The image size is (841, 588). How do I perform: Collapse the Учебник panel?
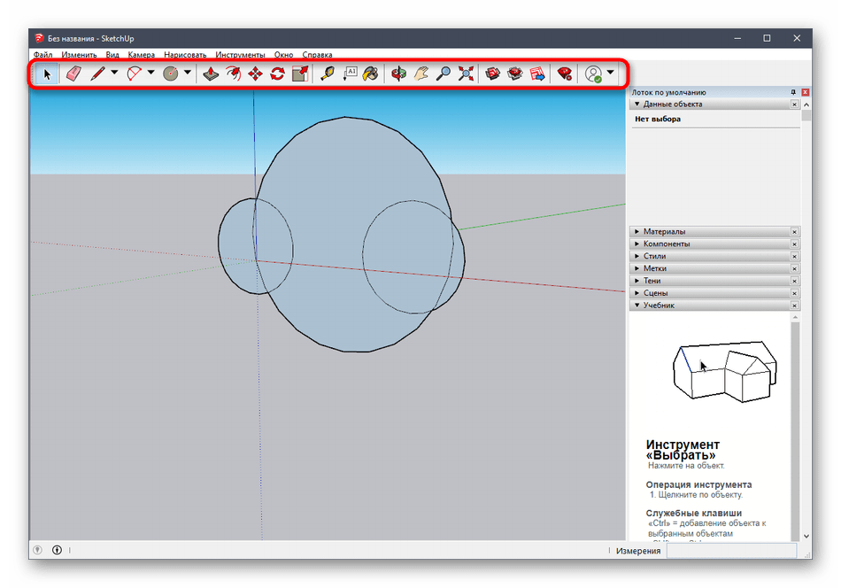coord(659,306)
